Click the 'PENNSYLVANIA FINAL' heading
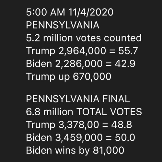 (x=78, y=99)
